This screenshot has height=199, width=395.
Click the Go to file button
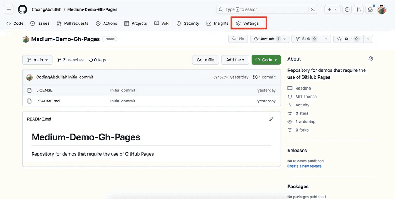pos(206,60)
